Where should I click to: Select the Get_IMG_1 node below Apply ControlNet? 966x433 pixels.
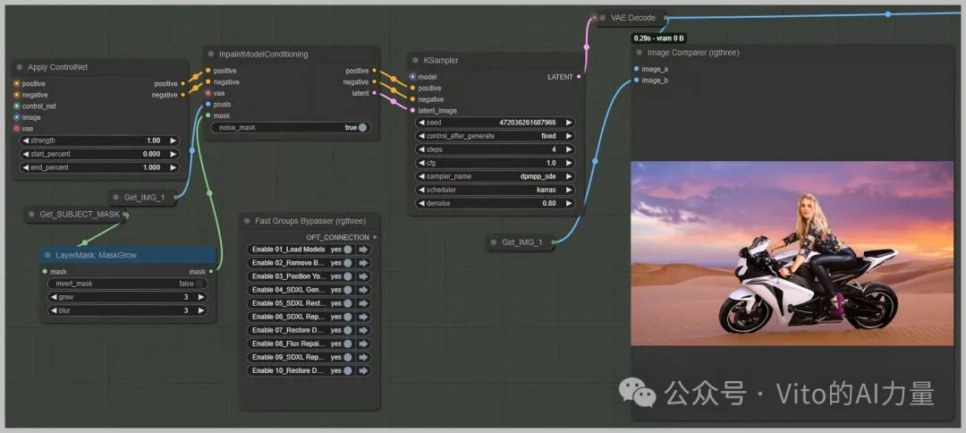coord(143,197)
